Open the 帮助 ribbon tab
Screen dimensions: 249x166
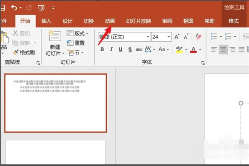tap(209, 21)
